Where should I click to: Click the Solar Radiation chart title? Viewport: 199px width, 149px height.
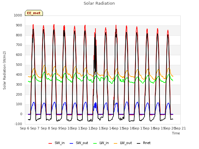point(99,3)
